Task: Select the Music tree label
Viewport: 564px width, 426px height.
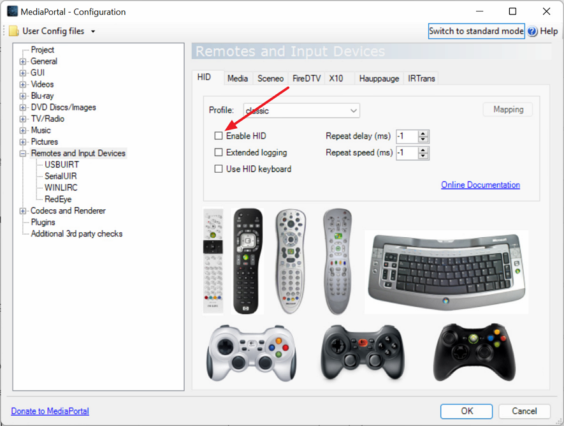Action: pos(41,130)
